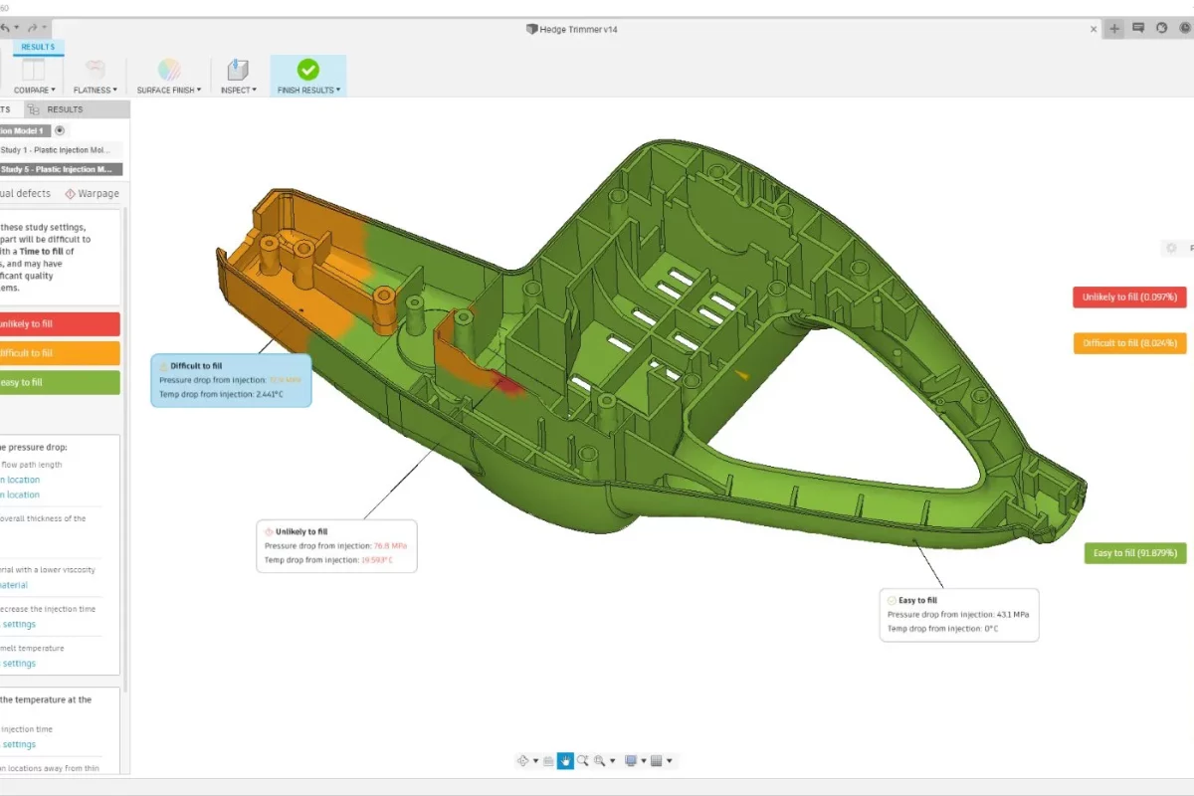Screen dimensions: 1194x796
Task: Click the Inspect cube icon
Action: point(238,70)
